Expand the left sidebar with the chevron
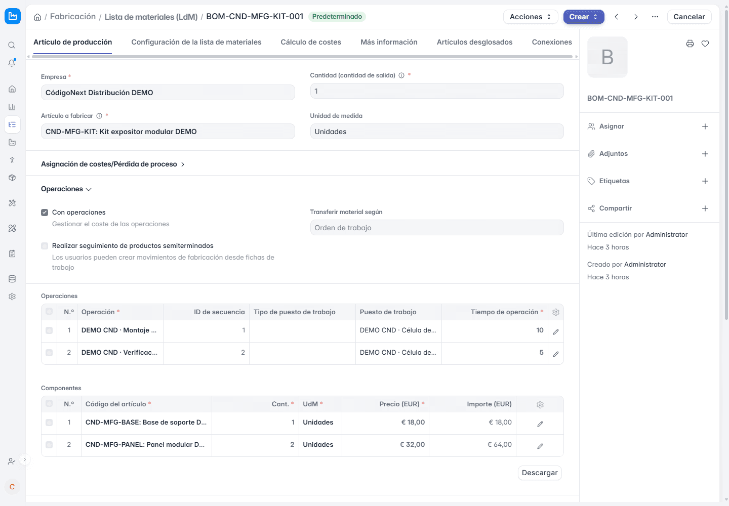Screen dimensions: 729x506 pos(24,459)
